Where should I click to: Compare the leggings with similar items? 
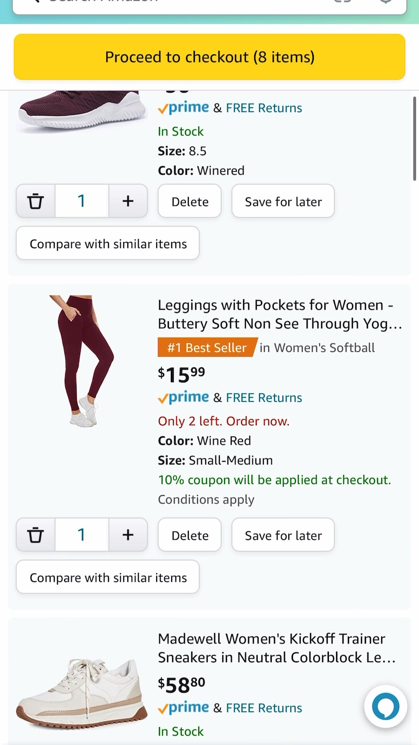click(x=108, y=577)
